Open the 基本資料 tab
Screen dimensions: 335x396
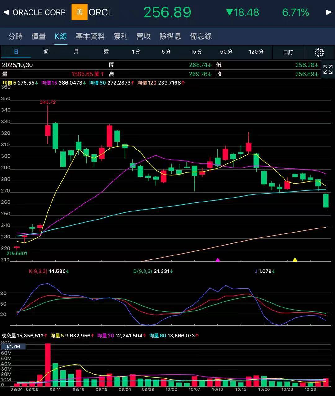90,36
